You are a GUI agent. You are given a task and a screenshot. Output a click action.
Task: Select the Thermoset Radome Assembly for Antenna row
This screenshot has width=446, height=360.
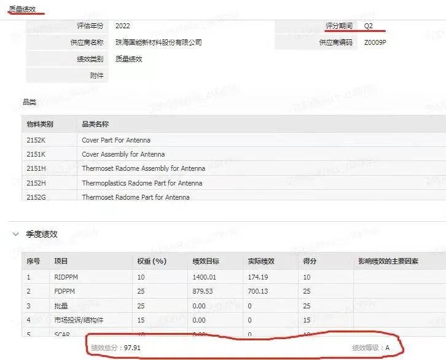143,168
